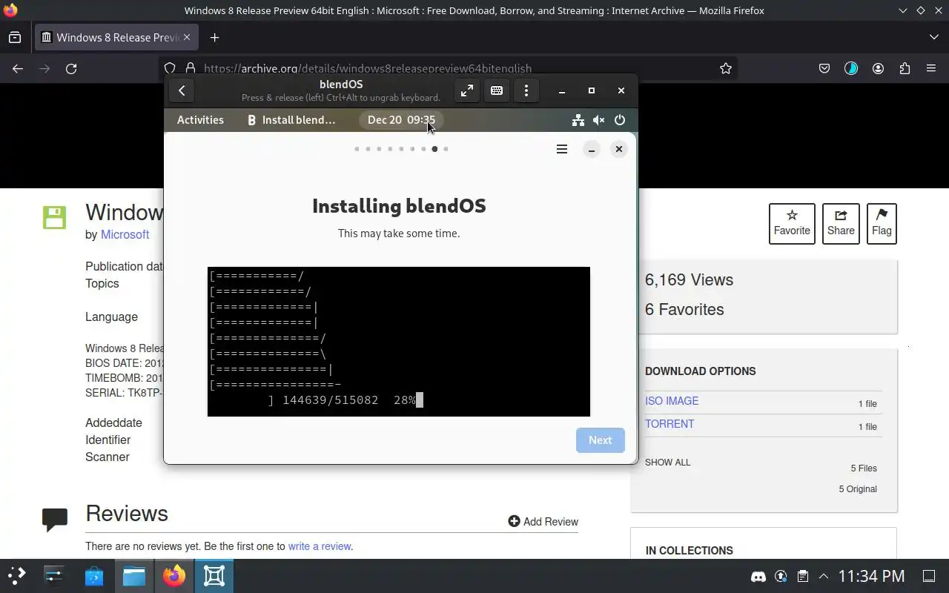The width and height of the screenshot is (949, 593).
Task: Close the blendOS installer dialog
Action: coord(619,149)
